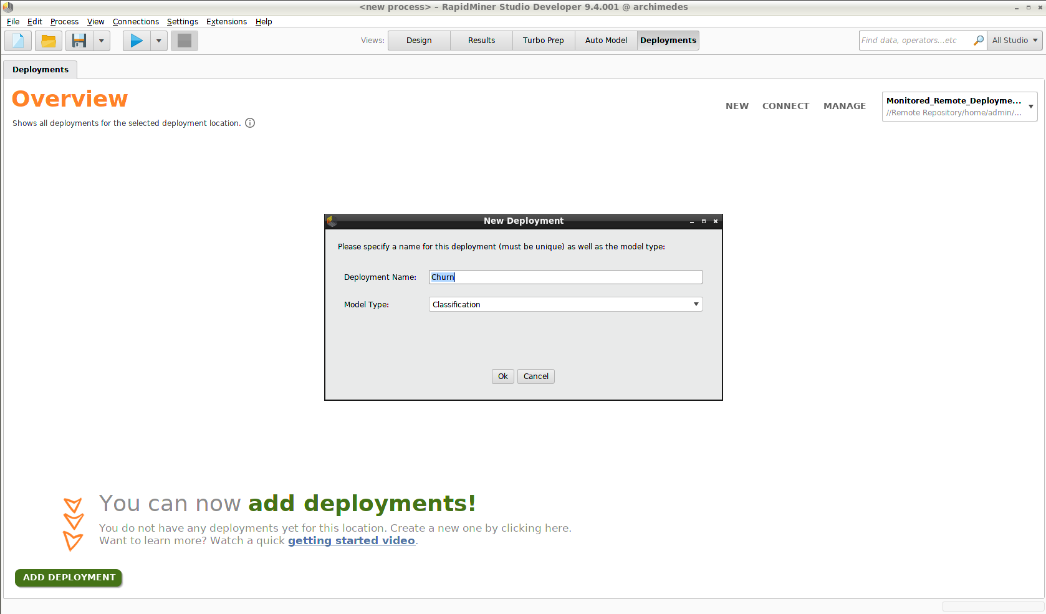Open the Process menu
Viewport: 1046px width, 614px height.
point(65,22)
